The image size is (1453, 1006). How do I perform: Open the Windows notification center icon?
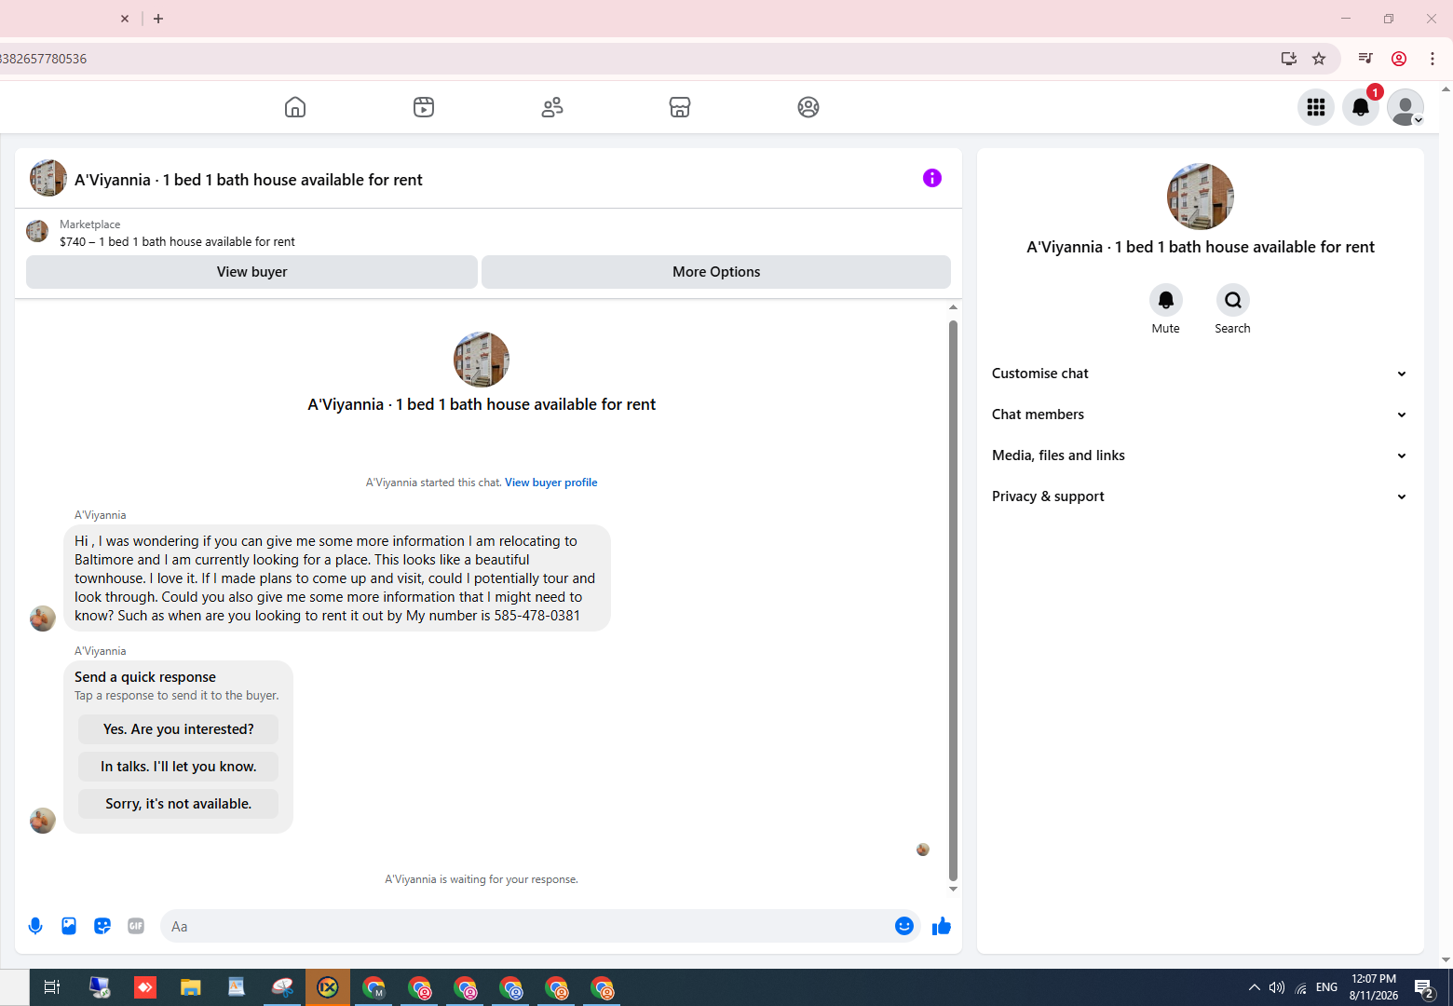click(1424, 987)
